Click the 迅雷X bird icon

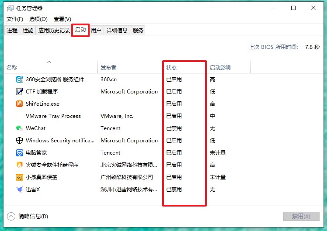click(x=20, y=190)
